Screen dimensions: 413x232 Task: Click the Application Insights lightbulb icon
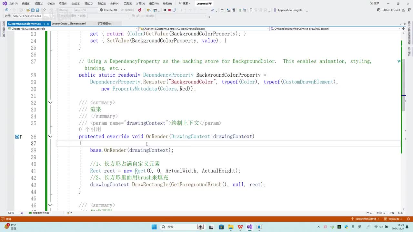275,10
